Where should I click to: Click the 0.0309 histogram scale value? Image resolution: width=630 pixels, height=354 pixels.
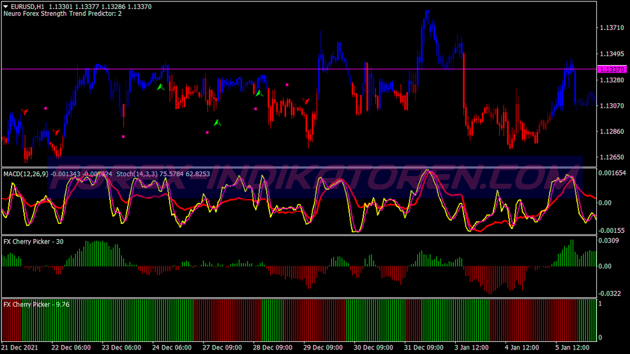609,240
